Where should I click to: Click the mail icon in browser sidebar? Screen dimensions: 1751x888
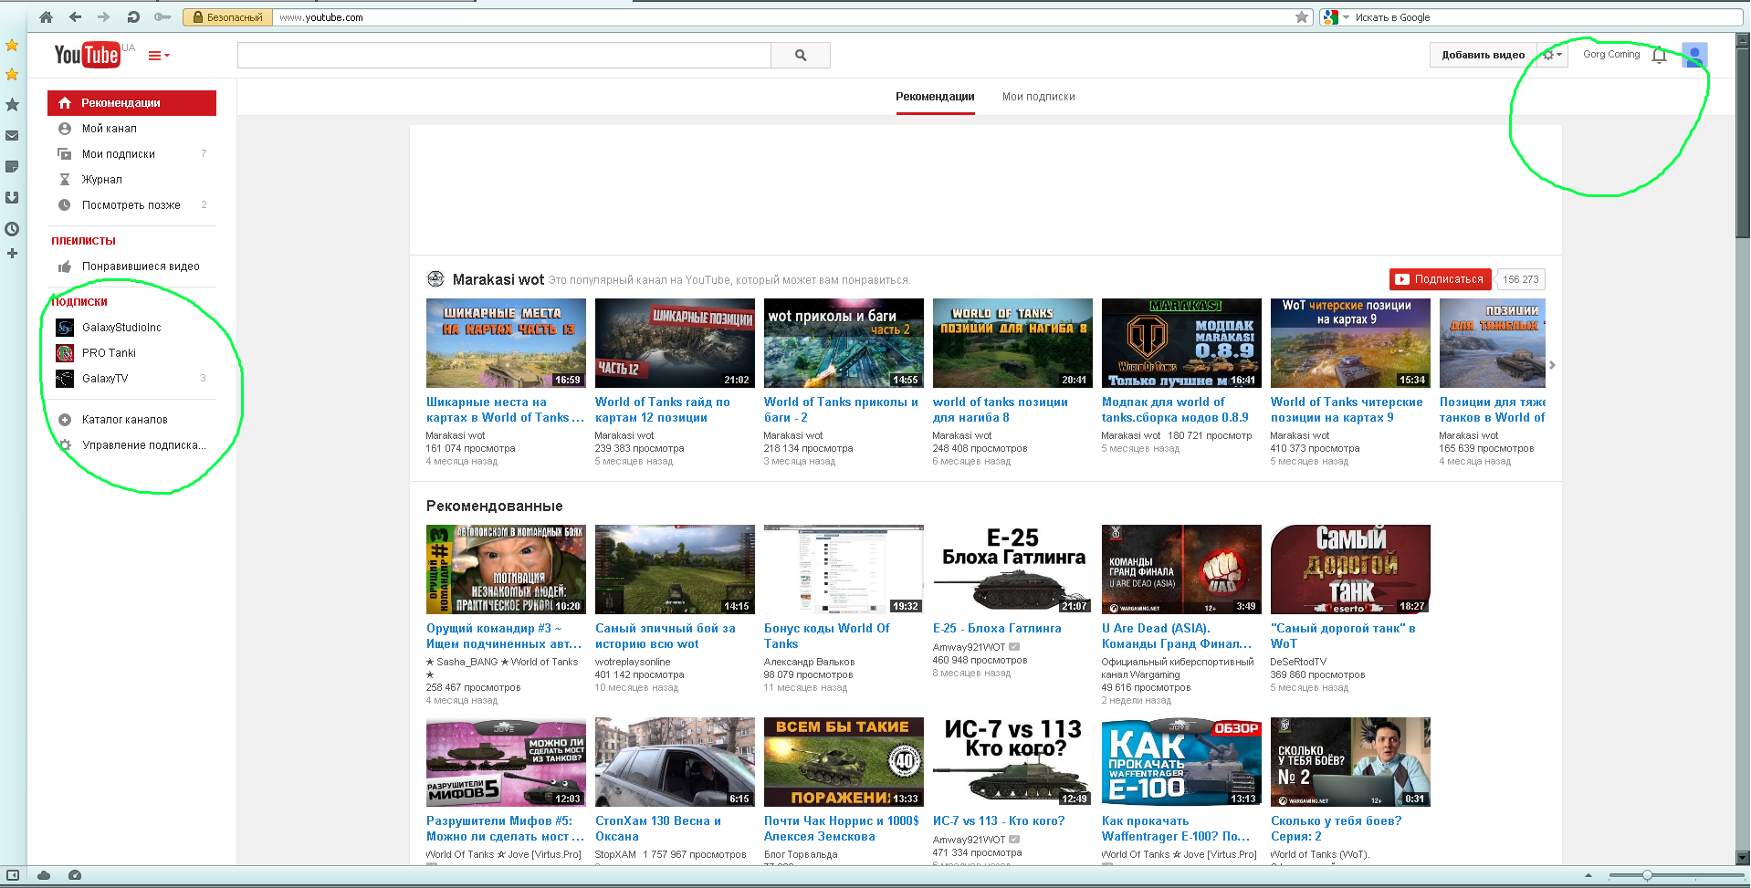point(12,135)
